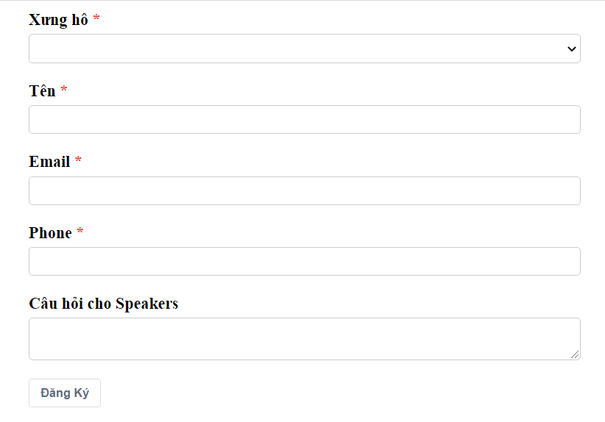Click the Xưng hô field label
Screen dimensions: 605x422
[x=58, y=20]
